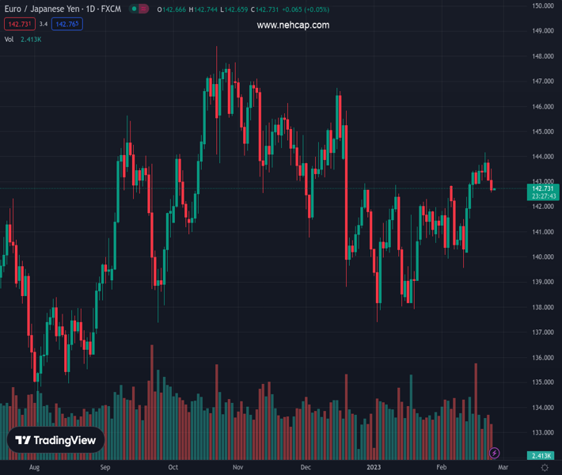
Task: Click the red wavy icon beside market status
Action: coord(143,9)
